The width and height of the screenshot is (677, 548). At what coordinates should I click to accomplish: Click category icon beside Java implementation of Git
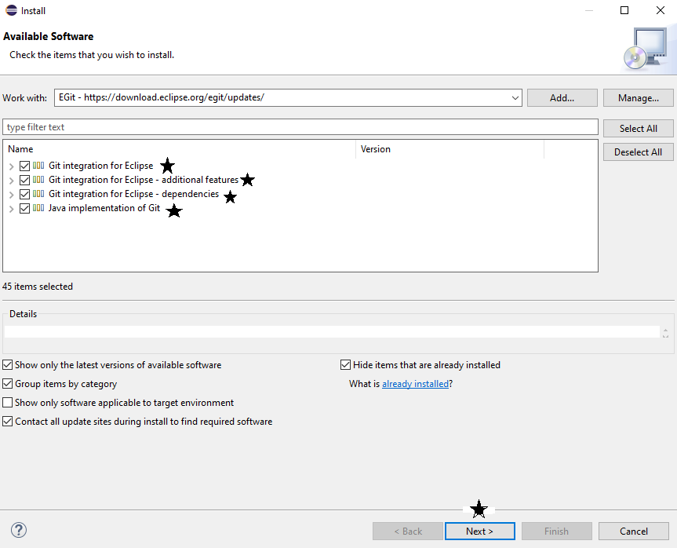38,209
